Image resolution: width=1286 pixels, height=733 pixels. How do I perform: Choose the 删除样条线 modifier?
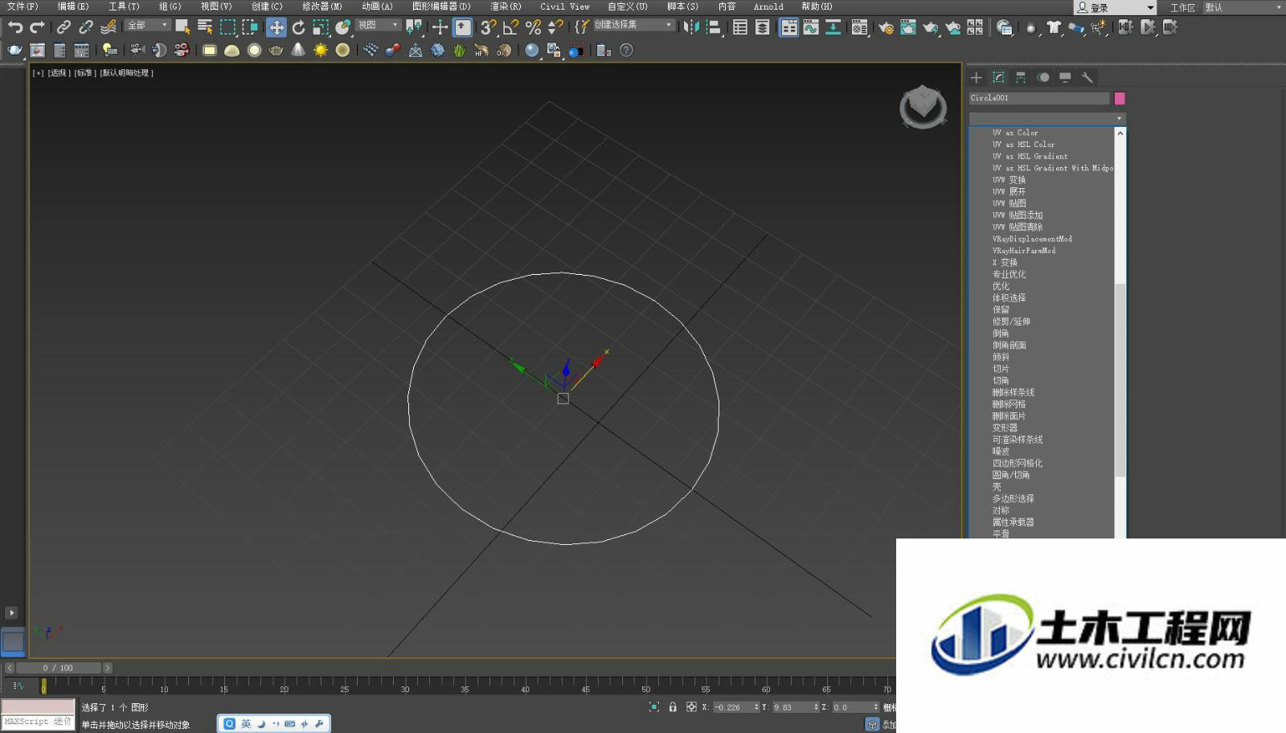1014,392
